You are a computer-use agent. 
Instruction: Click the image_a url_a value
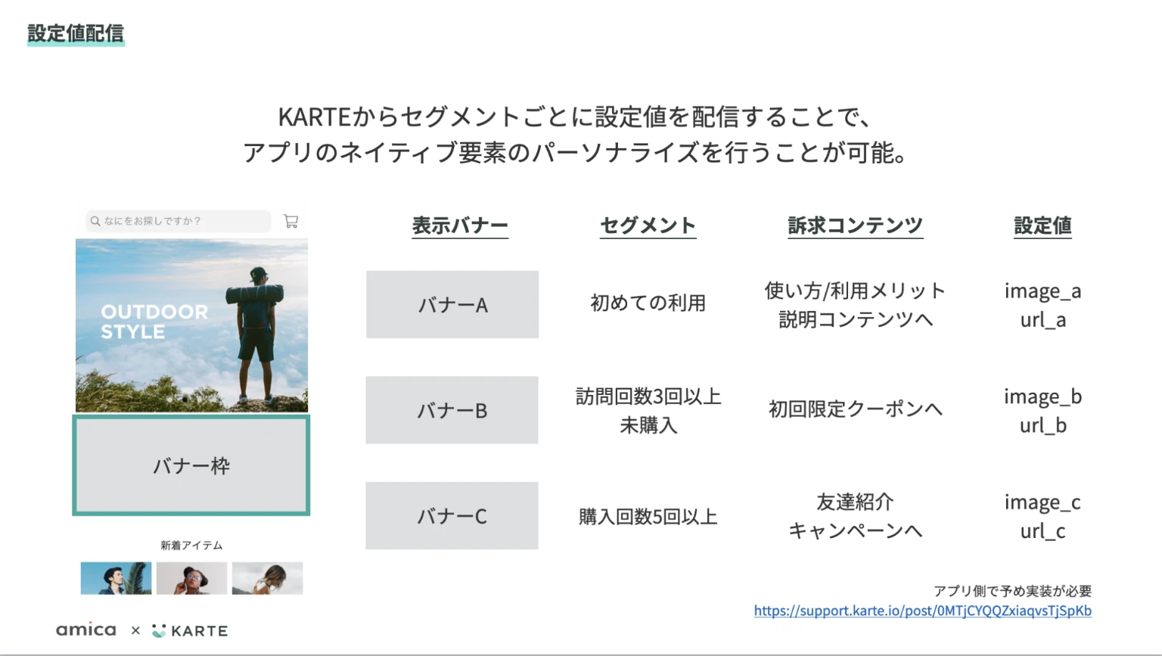(x=1042, y=305)
